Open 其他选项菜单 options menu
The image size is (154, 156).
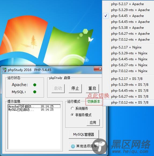pyautogui.click(x=84, y=146)
